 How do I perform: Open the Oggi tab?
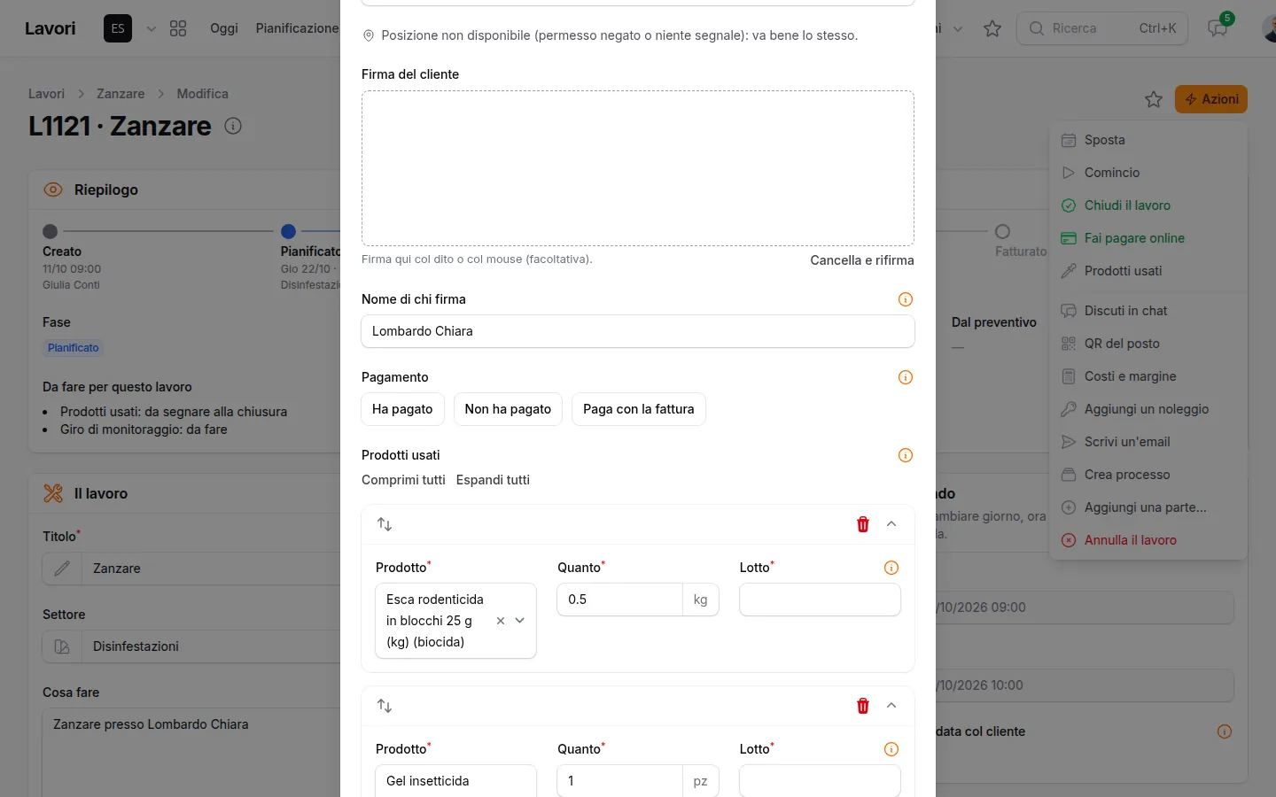point(224,28)
